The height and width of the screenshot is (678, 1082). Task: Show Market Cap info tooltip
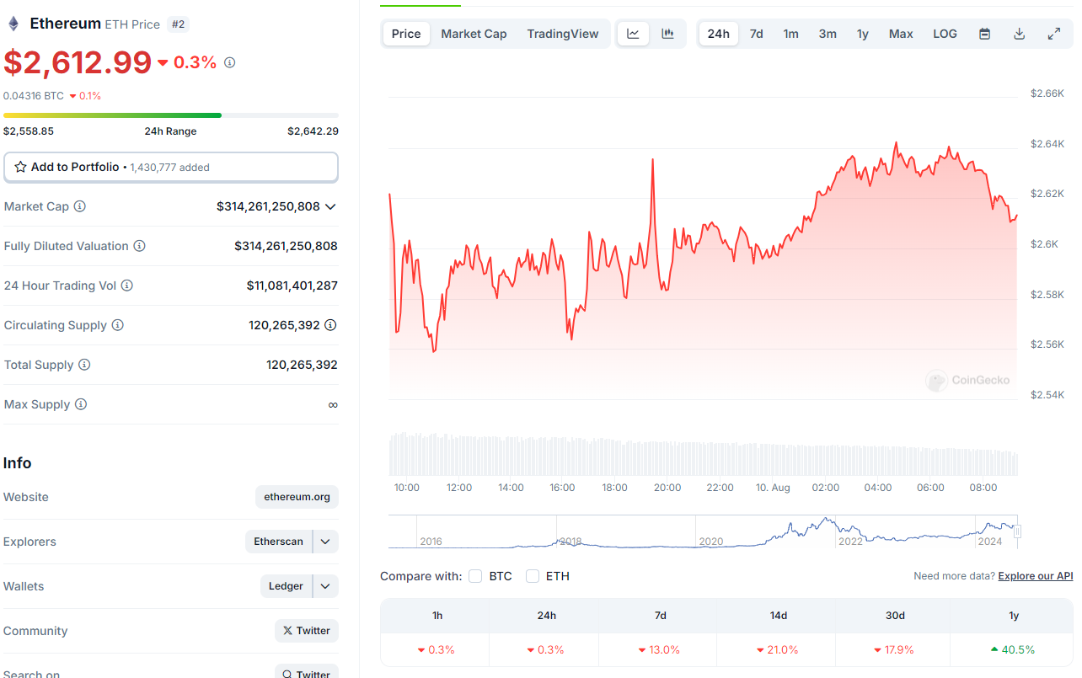pyautogui.click(x=80, y=206)
